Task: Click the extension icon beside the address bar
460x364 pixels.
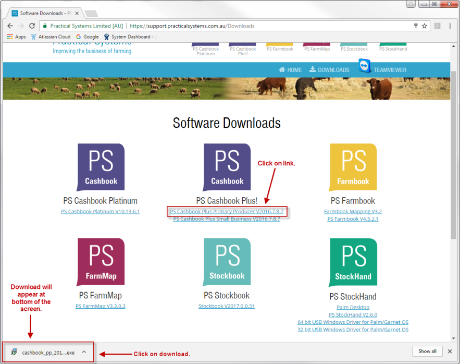Action: [438, 26]
